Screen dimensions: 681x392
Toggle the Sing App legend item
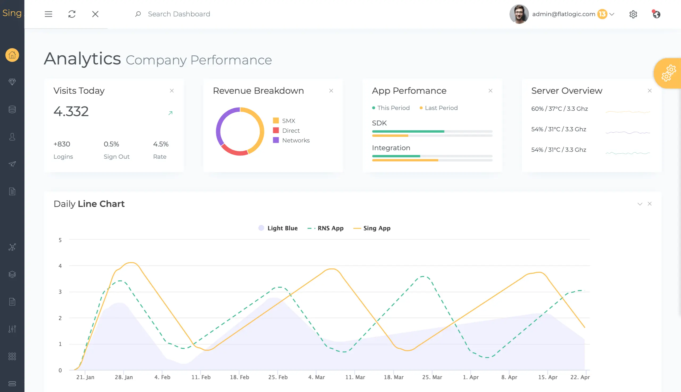(x=372, y=228)
